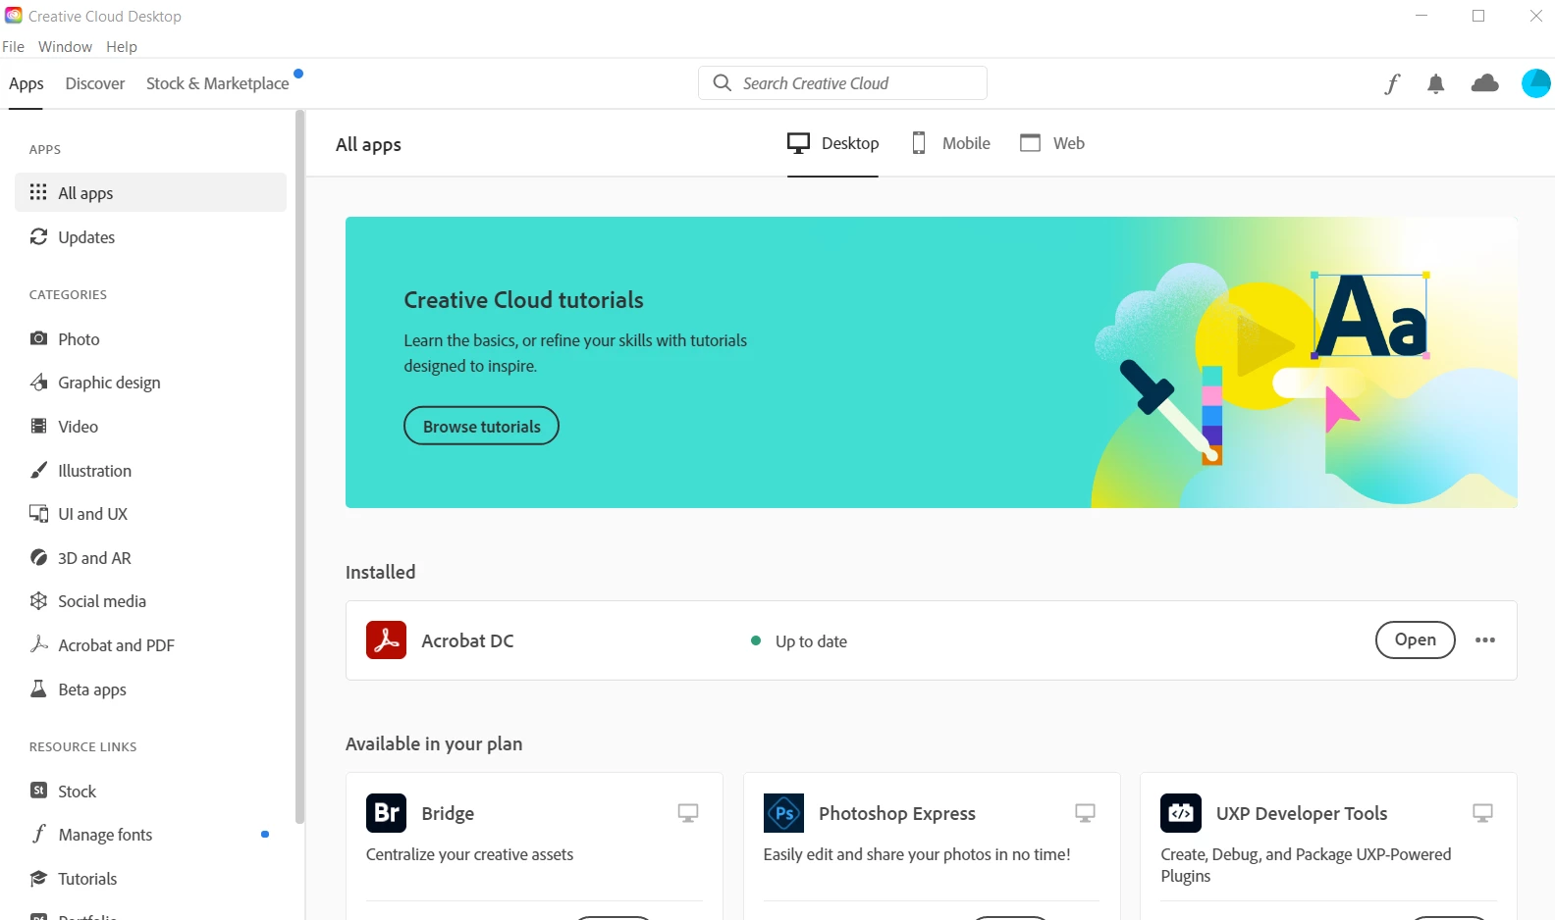Screen dimensions: 1555x920
Task: Select the Mobile platform tab
Action: point(950,143)
